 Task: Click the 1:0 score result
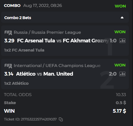click(x=113, y=41)
